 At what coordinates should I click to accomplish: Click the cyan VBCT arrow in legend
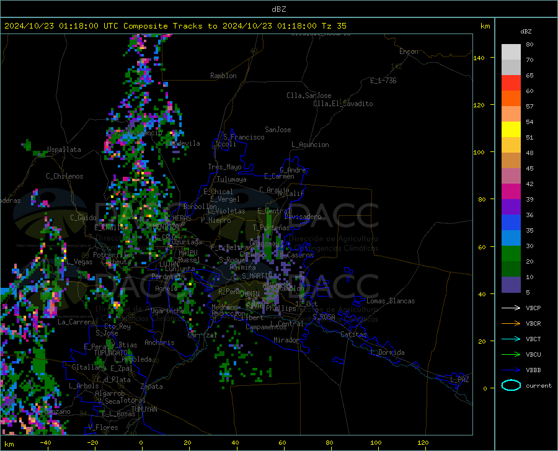(511, 339)
